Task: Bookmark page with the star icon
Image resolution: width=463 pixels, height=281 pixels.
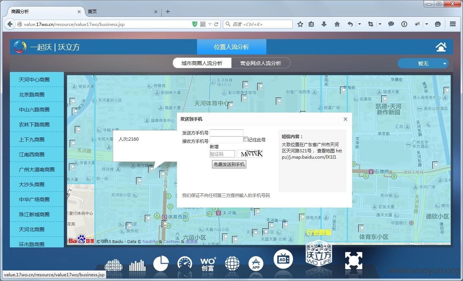Action: tap(300, 24)
